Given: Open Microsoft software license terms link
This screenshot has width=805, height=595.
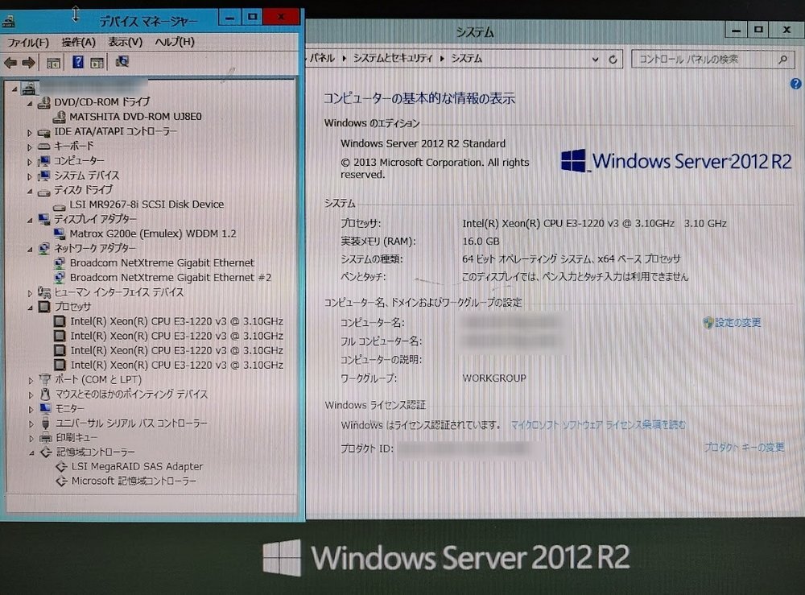Looking at the screenshot, I should coord(598,425).
